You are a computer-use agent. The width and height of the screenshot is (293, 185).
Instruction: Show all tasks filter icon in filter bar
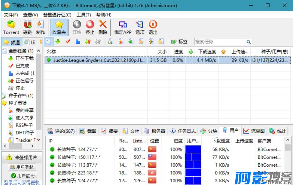(49, 42)
